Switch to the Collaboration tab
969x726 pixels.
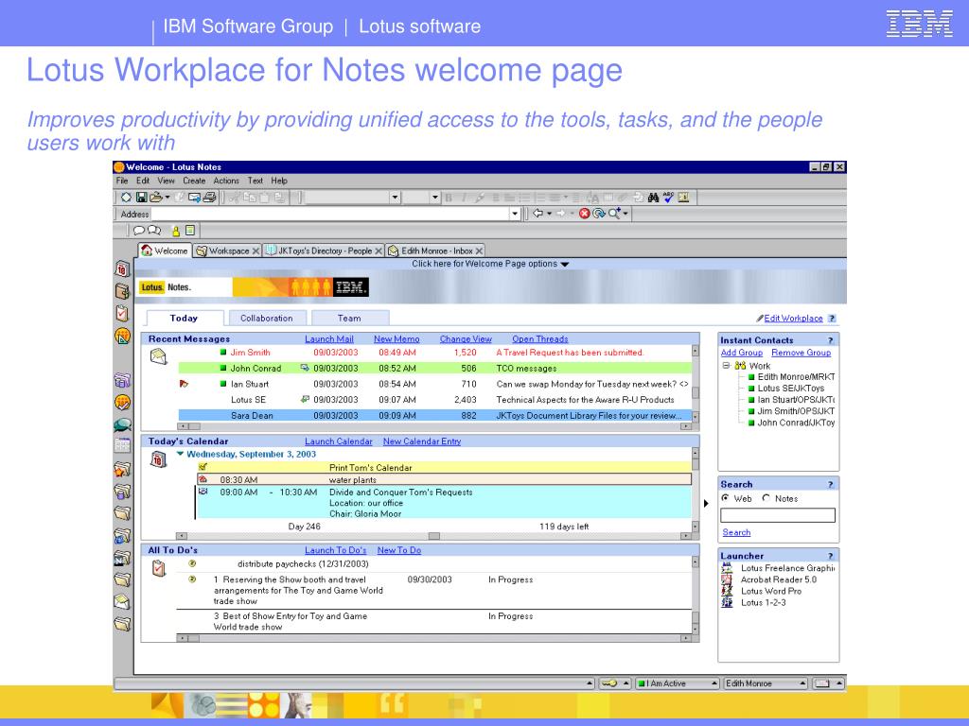coord(267,318)
